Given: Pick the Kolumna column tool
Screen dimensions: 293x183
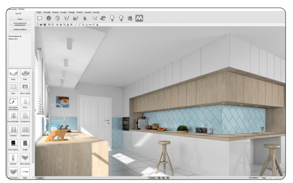Looking at the screenshot, I should 13,158.
